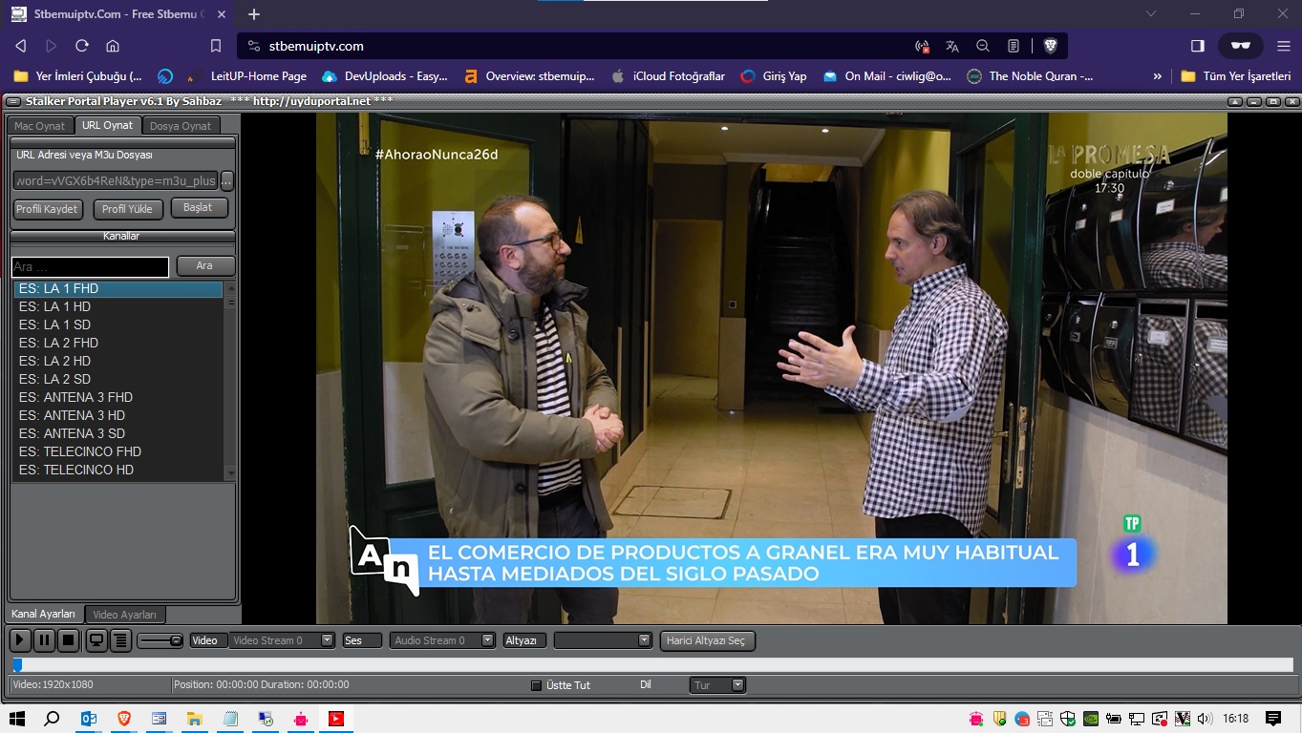Open the page translate icon
The image size is (1302, 733).
(952, 46)
